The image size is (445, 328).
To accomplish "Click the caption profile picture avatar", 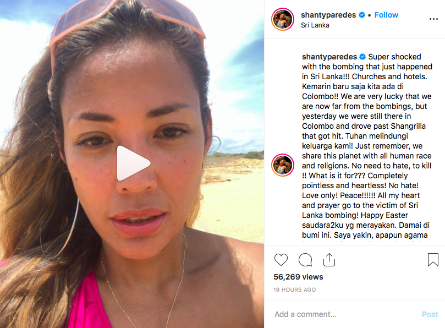I will coord(283,165).
